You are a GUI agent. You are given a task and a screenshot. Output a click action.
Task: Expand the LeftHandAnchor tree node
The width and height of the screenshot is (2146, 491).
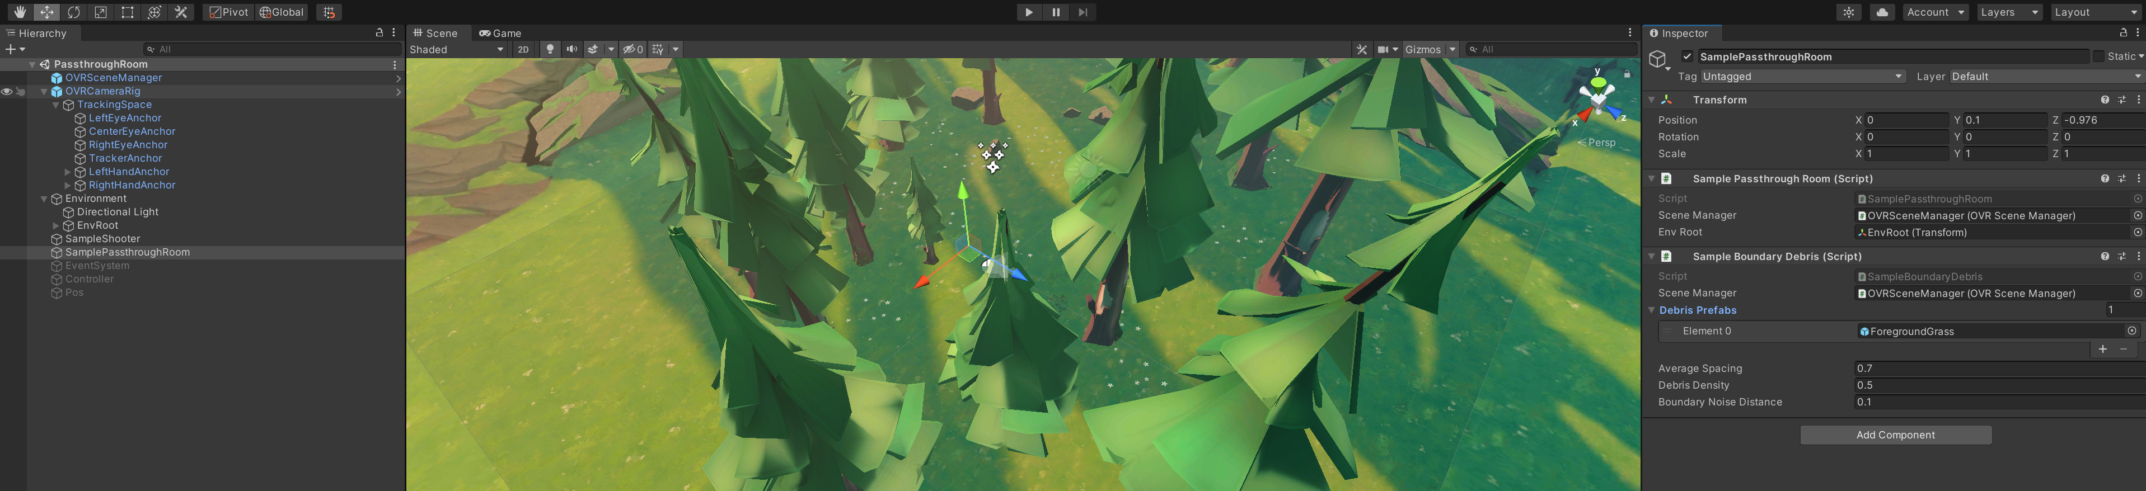68,172
